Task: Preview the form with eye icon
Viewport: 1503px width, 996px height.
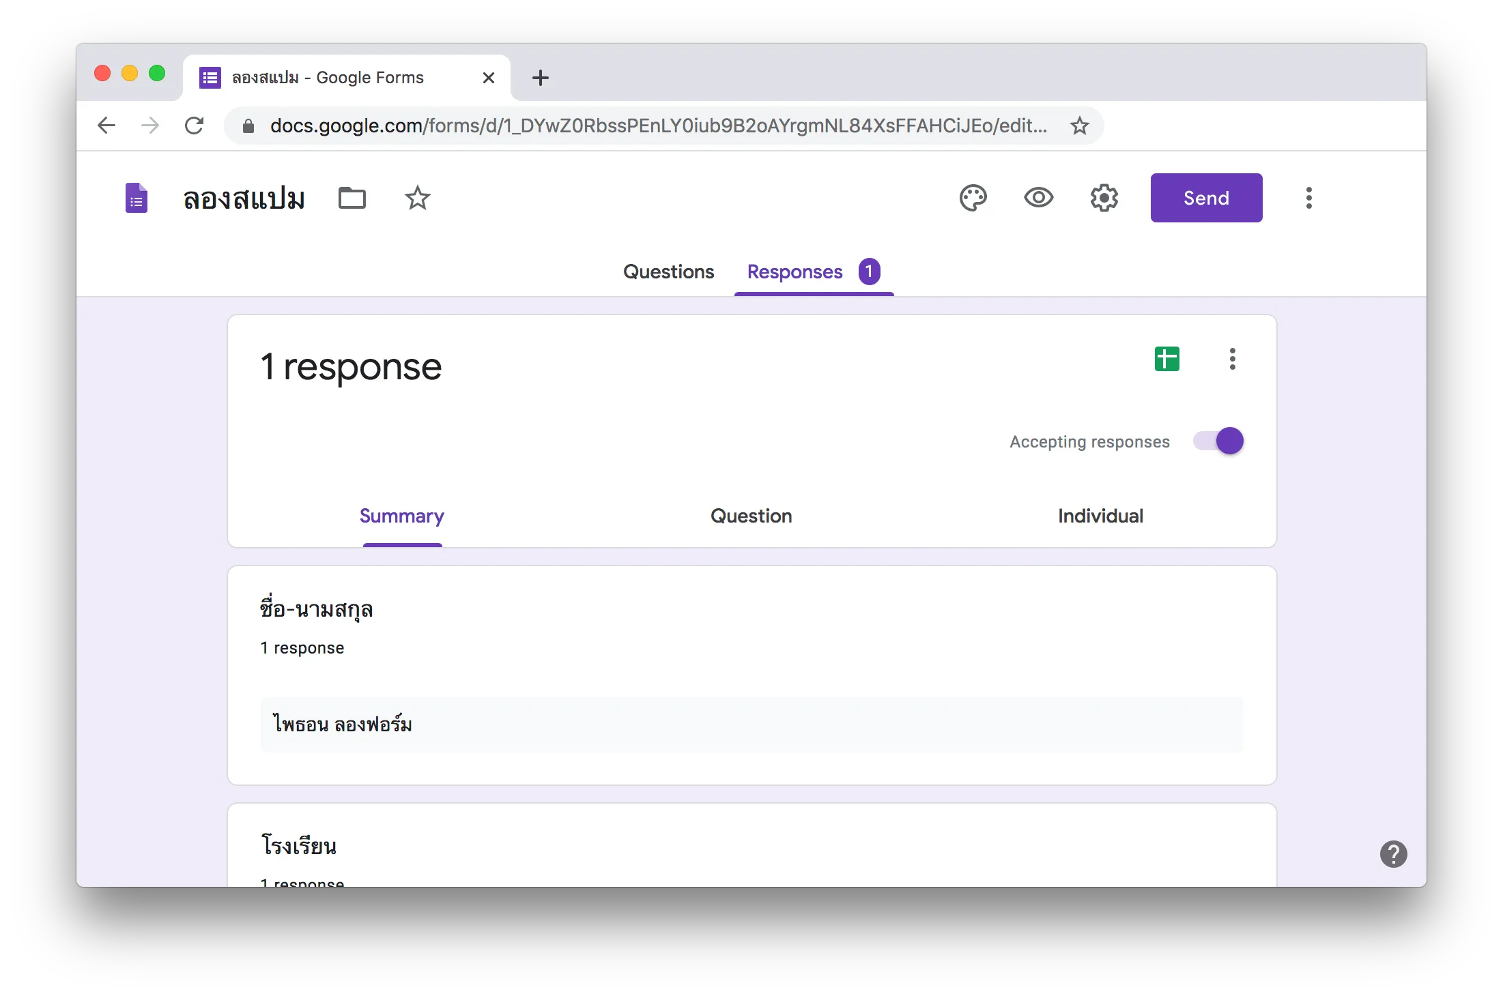Action: point(1038,198)
